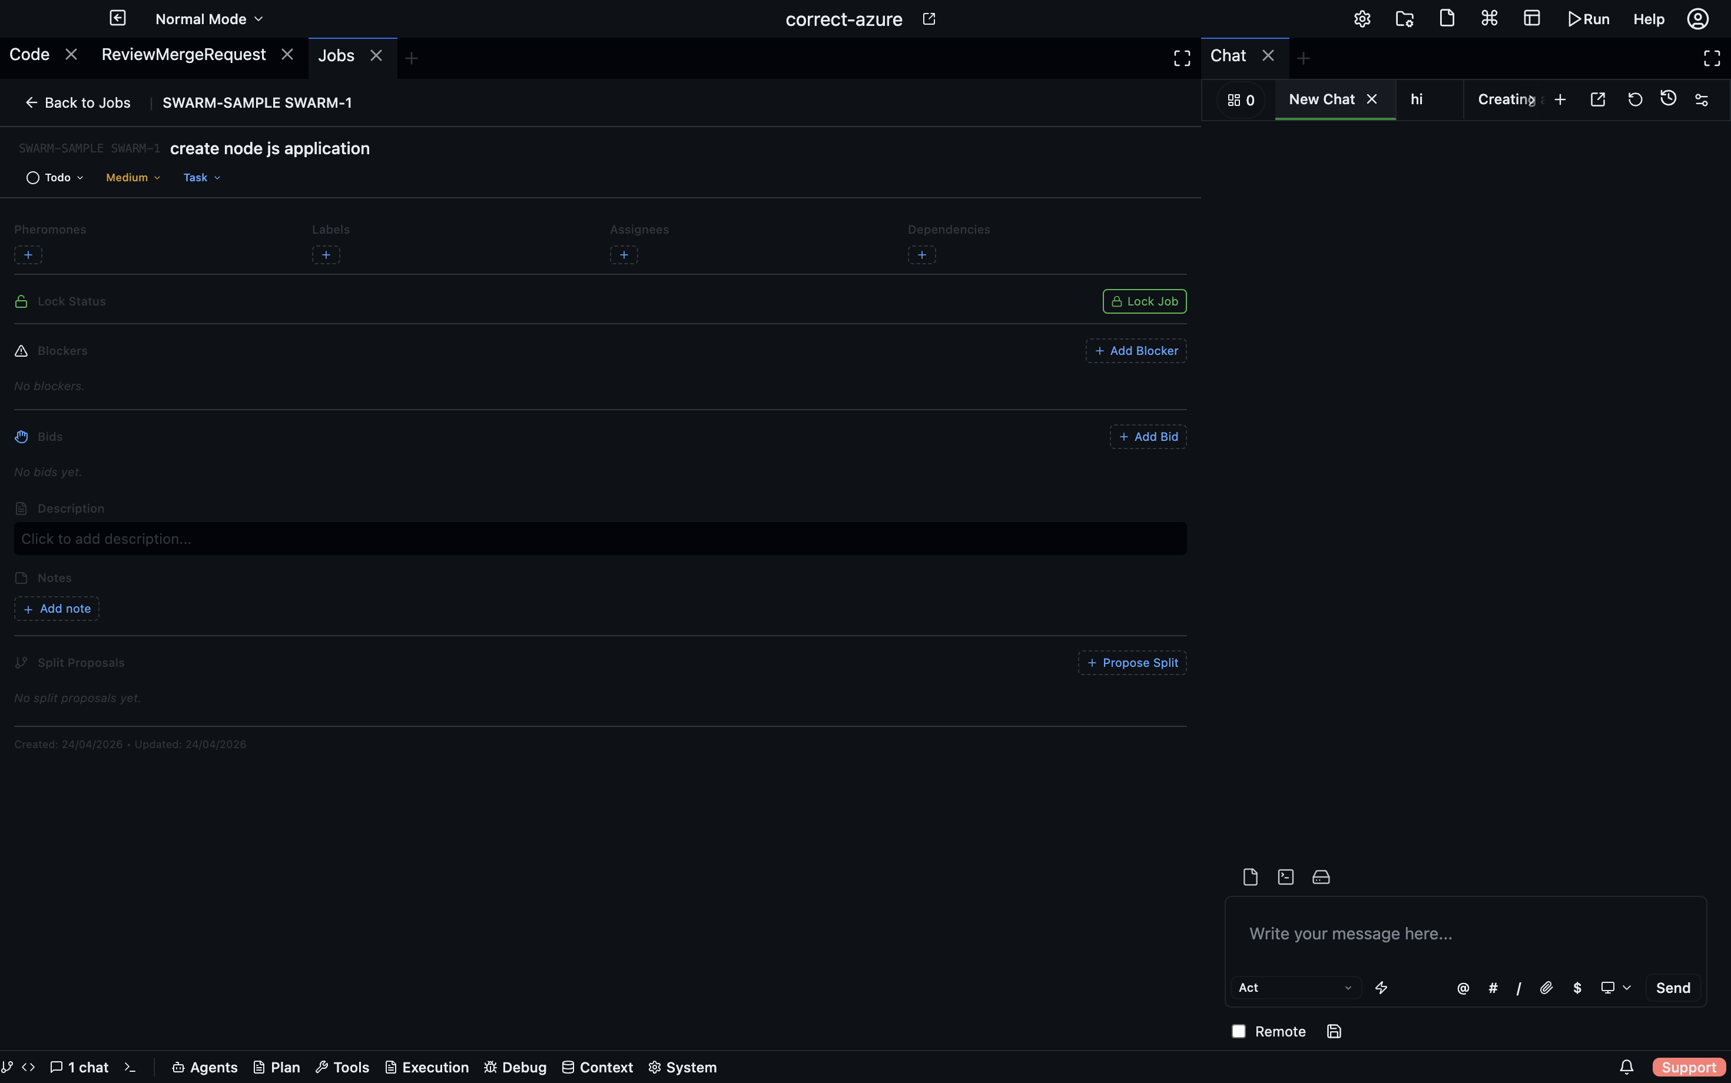
Task: Open chat history clock icon
Action: click(x=1668, y=99)
